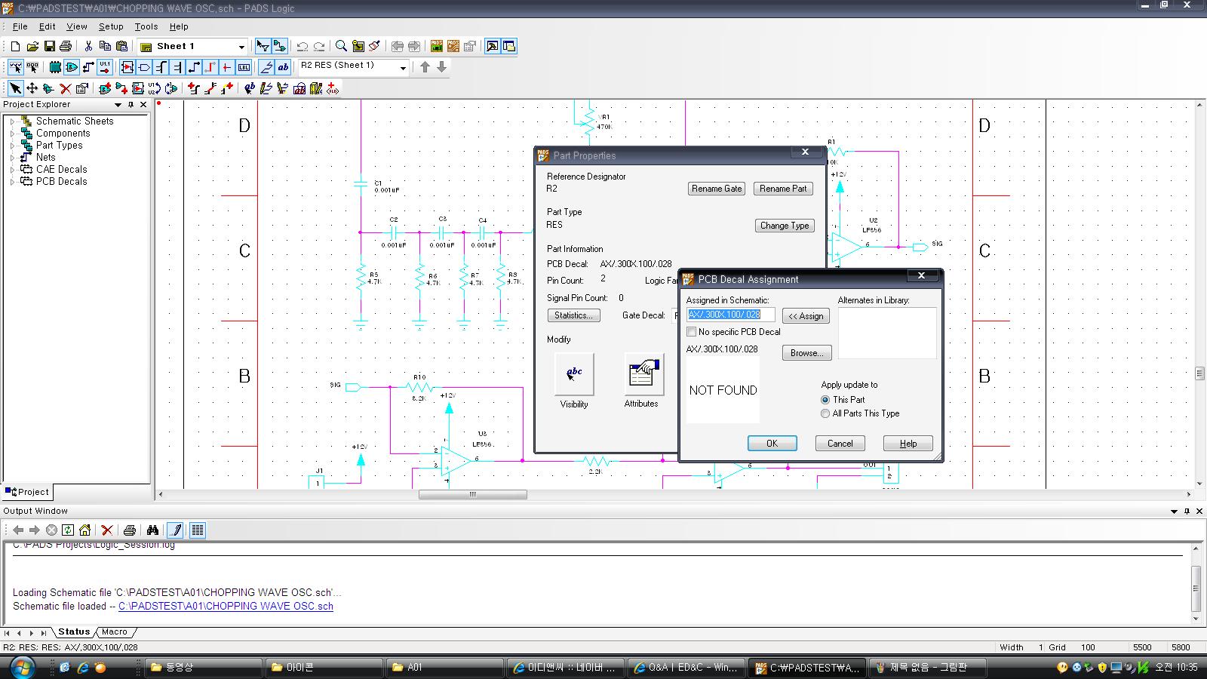Viewport: 1207px width, 679px height.
Task: Open the R2 RES (Sheet 1) dropdown
Action: click(x=403, y=68)
